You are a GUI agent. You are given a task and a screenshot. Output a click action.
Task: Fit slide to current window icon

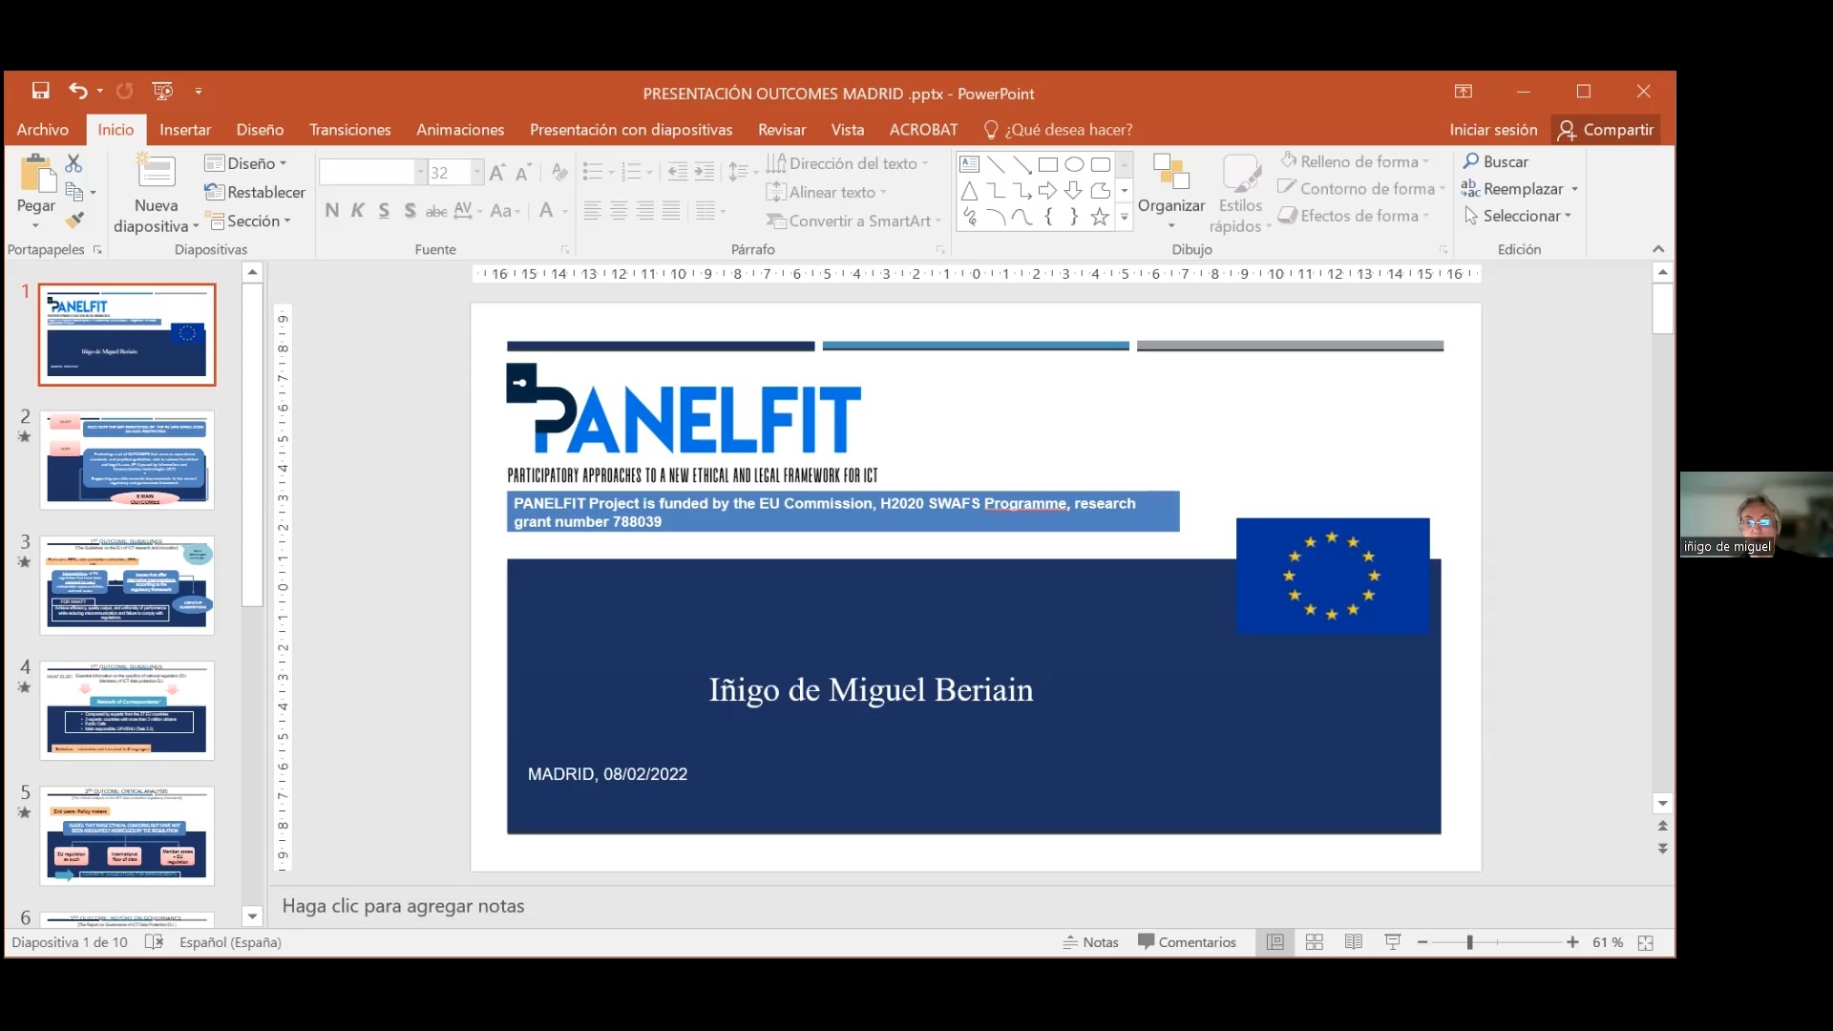point(1646,942)
